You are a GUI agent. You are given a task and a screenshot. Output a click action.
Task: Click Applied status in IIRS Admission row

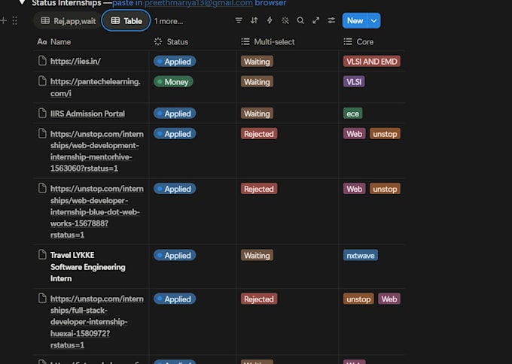175,114
